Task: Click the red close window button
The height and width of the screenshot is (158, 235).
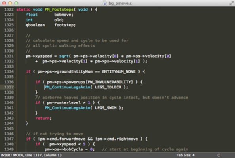Action: tap(4, 3)
